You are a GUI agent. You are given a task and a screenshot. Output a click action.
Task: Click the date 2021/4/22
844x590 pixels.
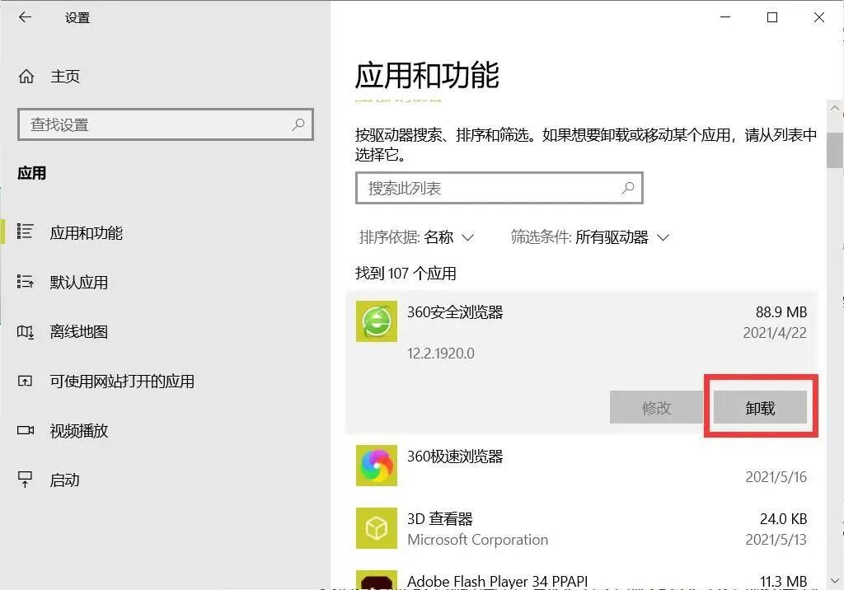[775, 333]
